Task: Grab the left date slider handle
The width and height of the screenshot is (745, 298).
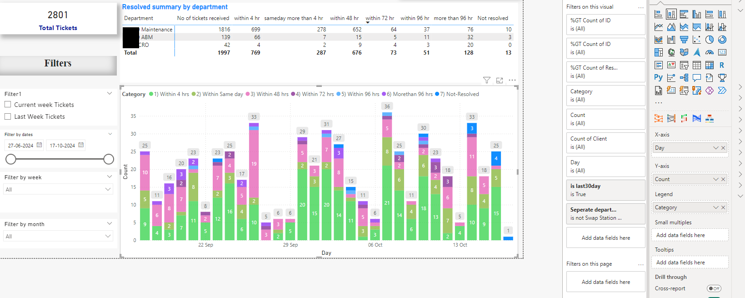Action: click(x=11, y=159)
